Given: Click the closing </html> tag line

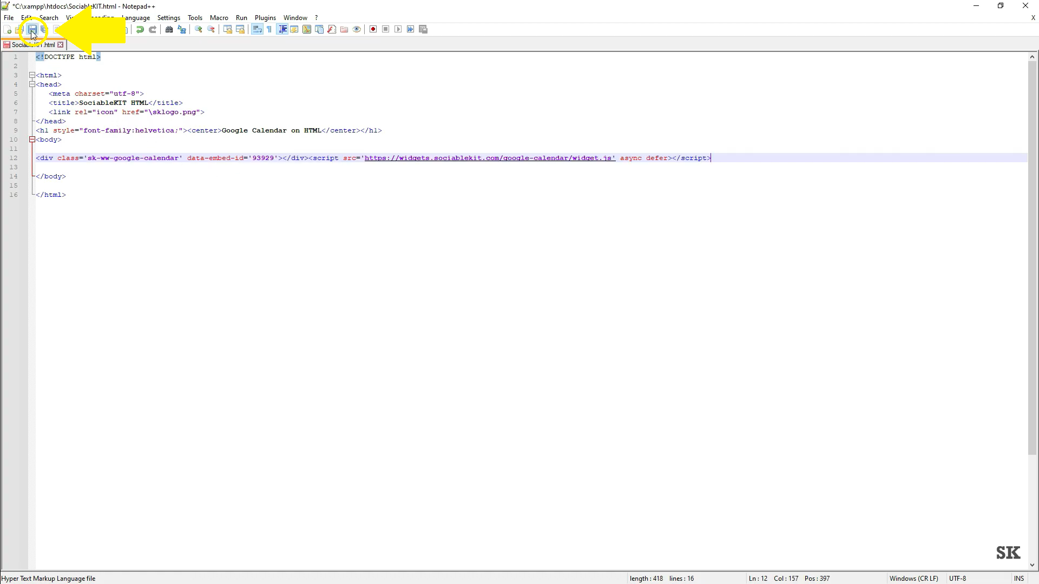Looking at the screenshot, I should click(x=51, y=195).
